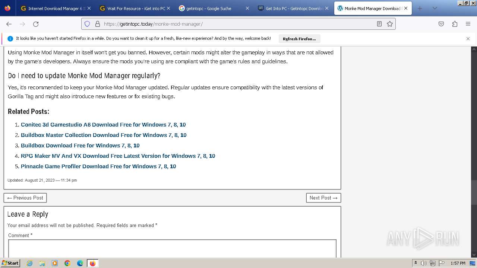The height and width of the screenshot is (268, 477).
Task: Dismiss the Firefox refresh notification
Action: click(468, 39)
